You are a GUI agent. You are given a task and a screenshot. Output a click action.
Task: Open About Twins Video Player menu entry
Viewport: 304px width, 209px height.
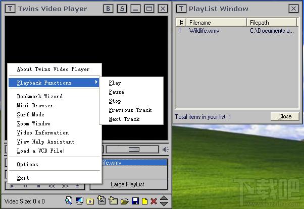(x=55, y=69)
